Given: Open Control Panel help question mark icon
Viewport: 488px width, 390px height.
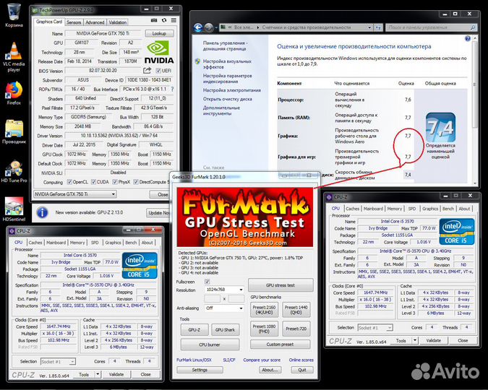Looking at the screenshot, I should (x=467, y=38).
